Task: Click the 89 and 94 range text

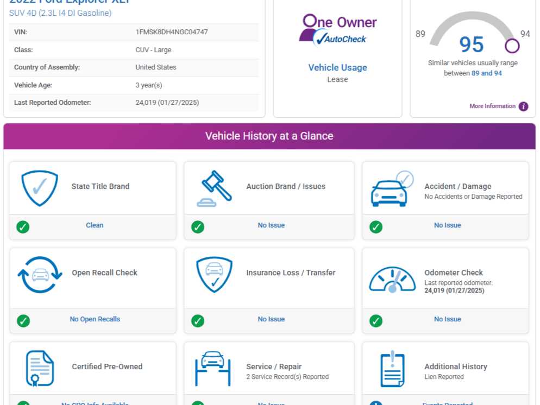Action: click(486, 73)
